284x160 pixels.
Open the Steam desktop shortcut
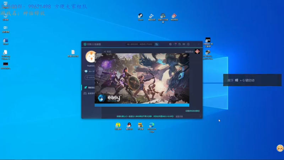coord(140,17)
